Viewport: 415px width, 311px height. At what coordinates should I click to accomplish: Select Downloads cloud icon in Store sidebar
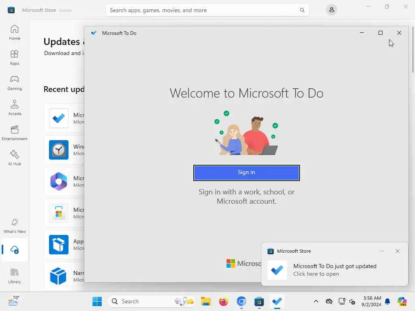[14, 249]
